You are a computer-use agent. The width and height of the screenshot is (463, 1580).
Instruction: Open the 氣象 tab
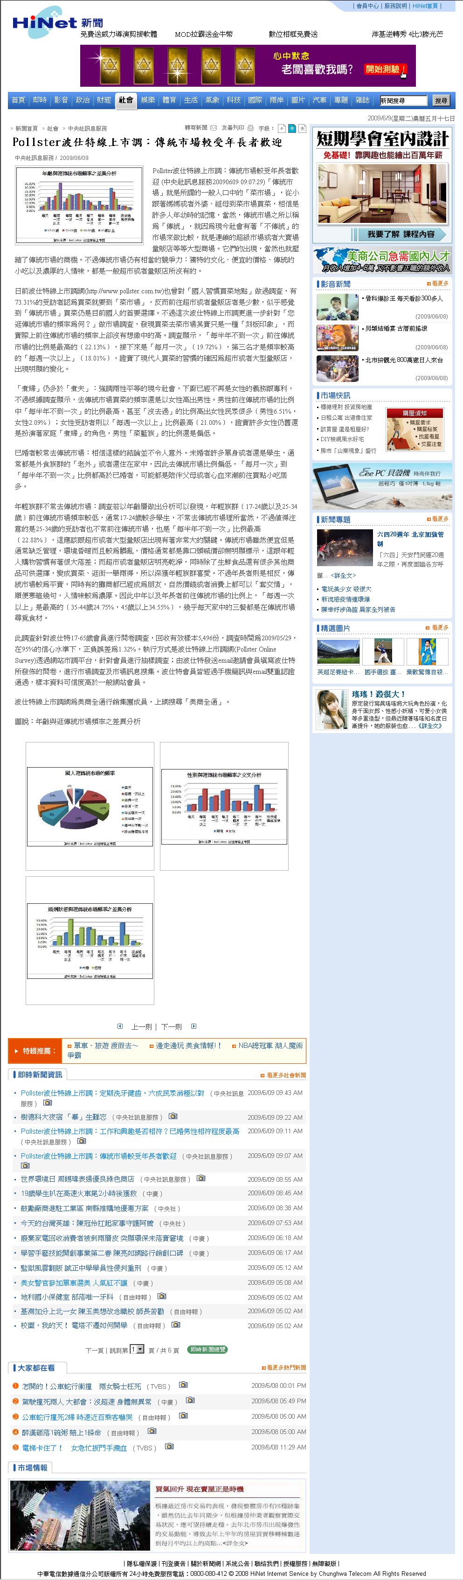pos(212,100)
